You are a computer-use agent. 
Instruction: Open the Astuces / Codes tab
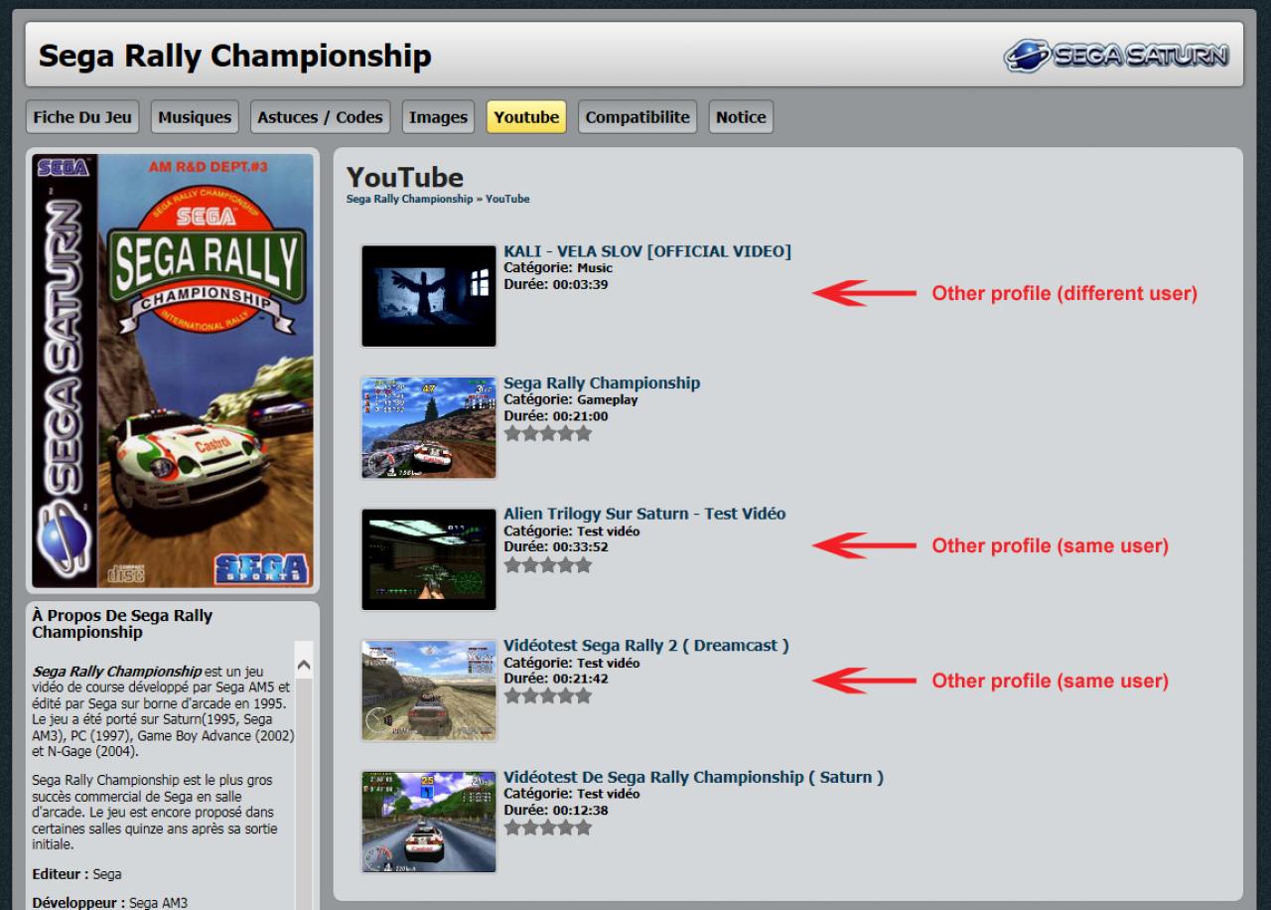320,117
